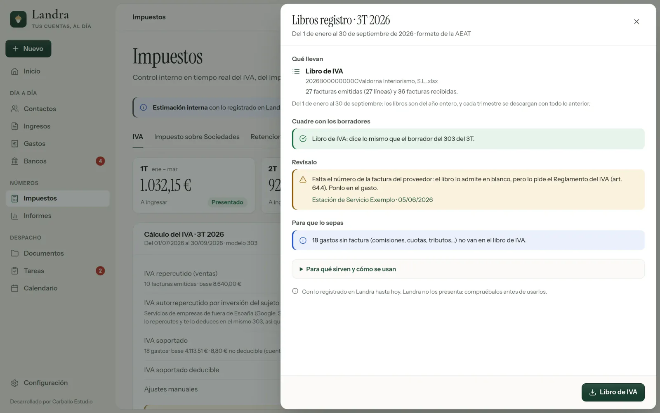This screenshot has height=413, width=660.
Task: Click the Informes chart icon
Action: pyautogui.click(x=15, y=216)
